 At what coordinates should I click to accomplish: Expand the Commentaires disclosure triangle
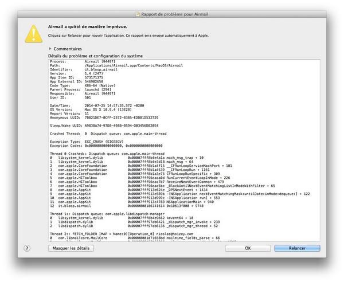(50, 49)
